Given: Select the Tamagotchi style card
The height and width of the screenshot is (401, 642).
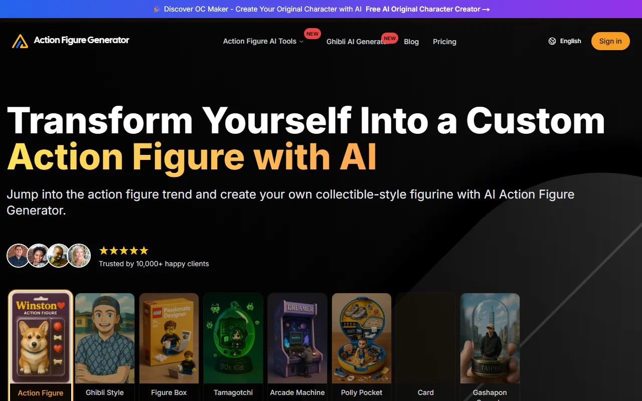Looking at the screenshot, I should (x=233, y=347).
